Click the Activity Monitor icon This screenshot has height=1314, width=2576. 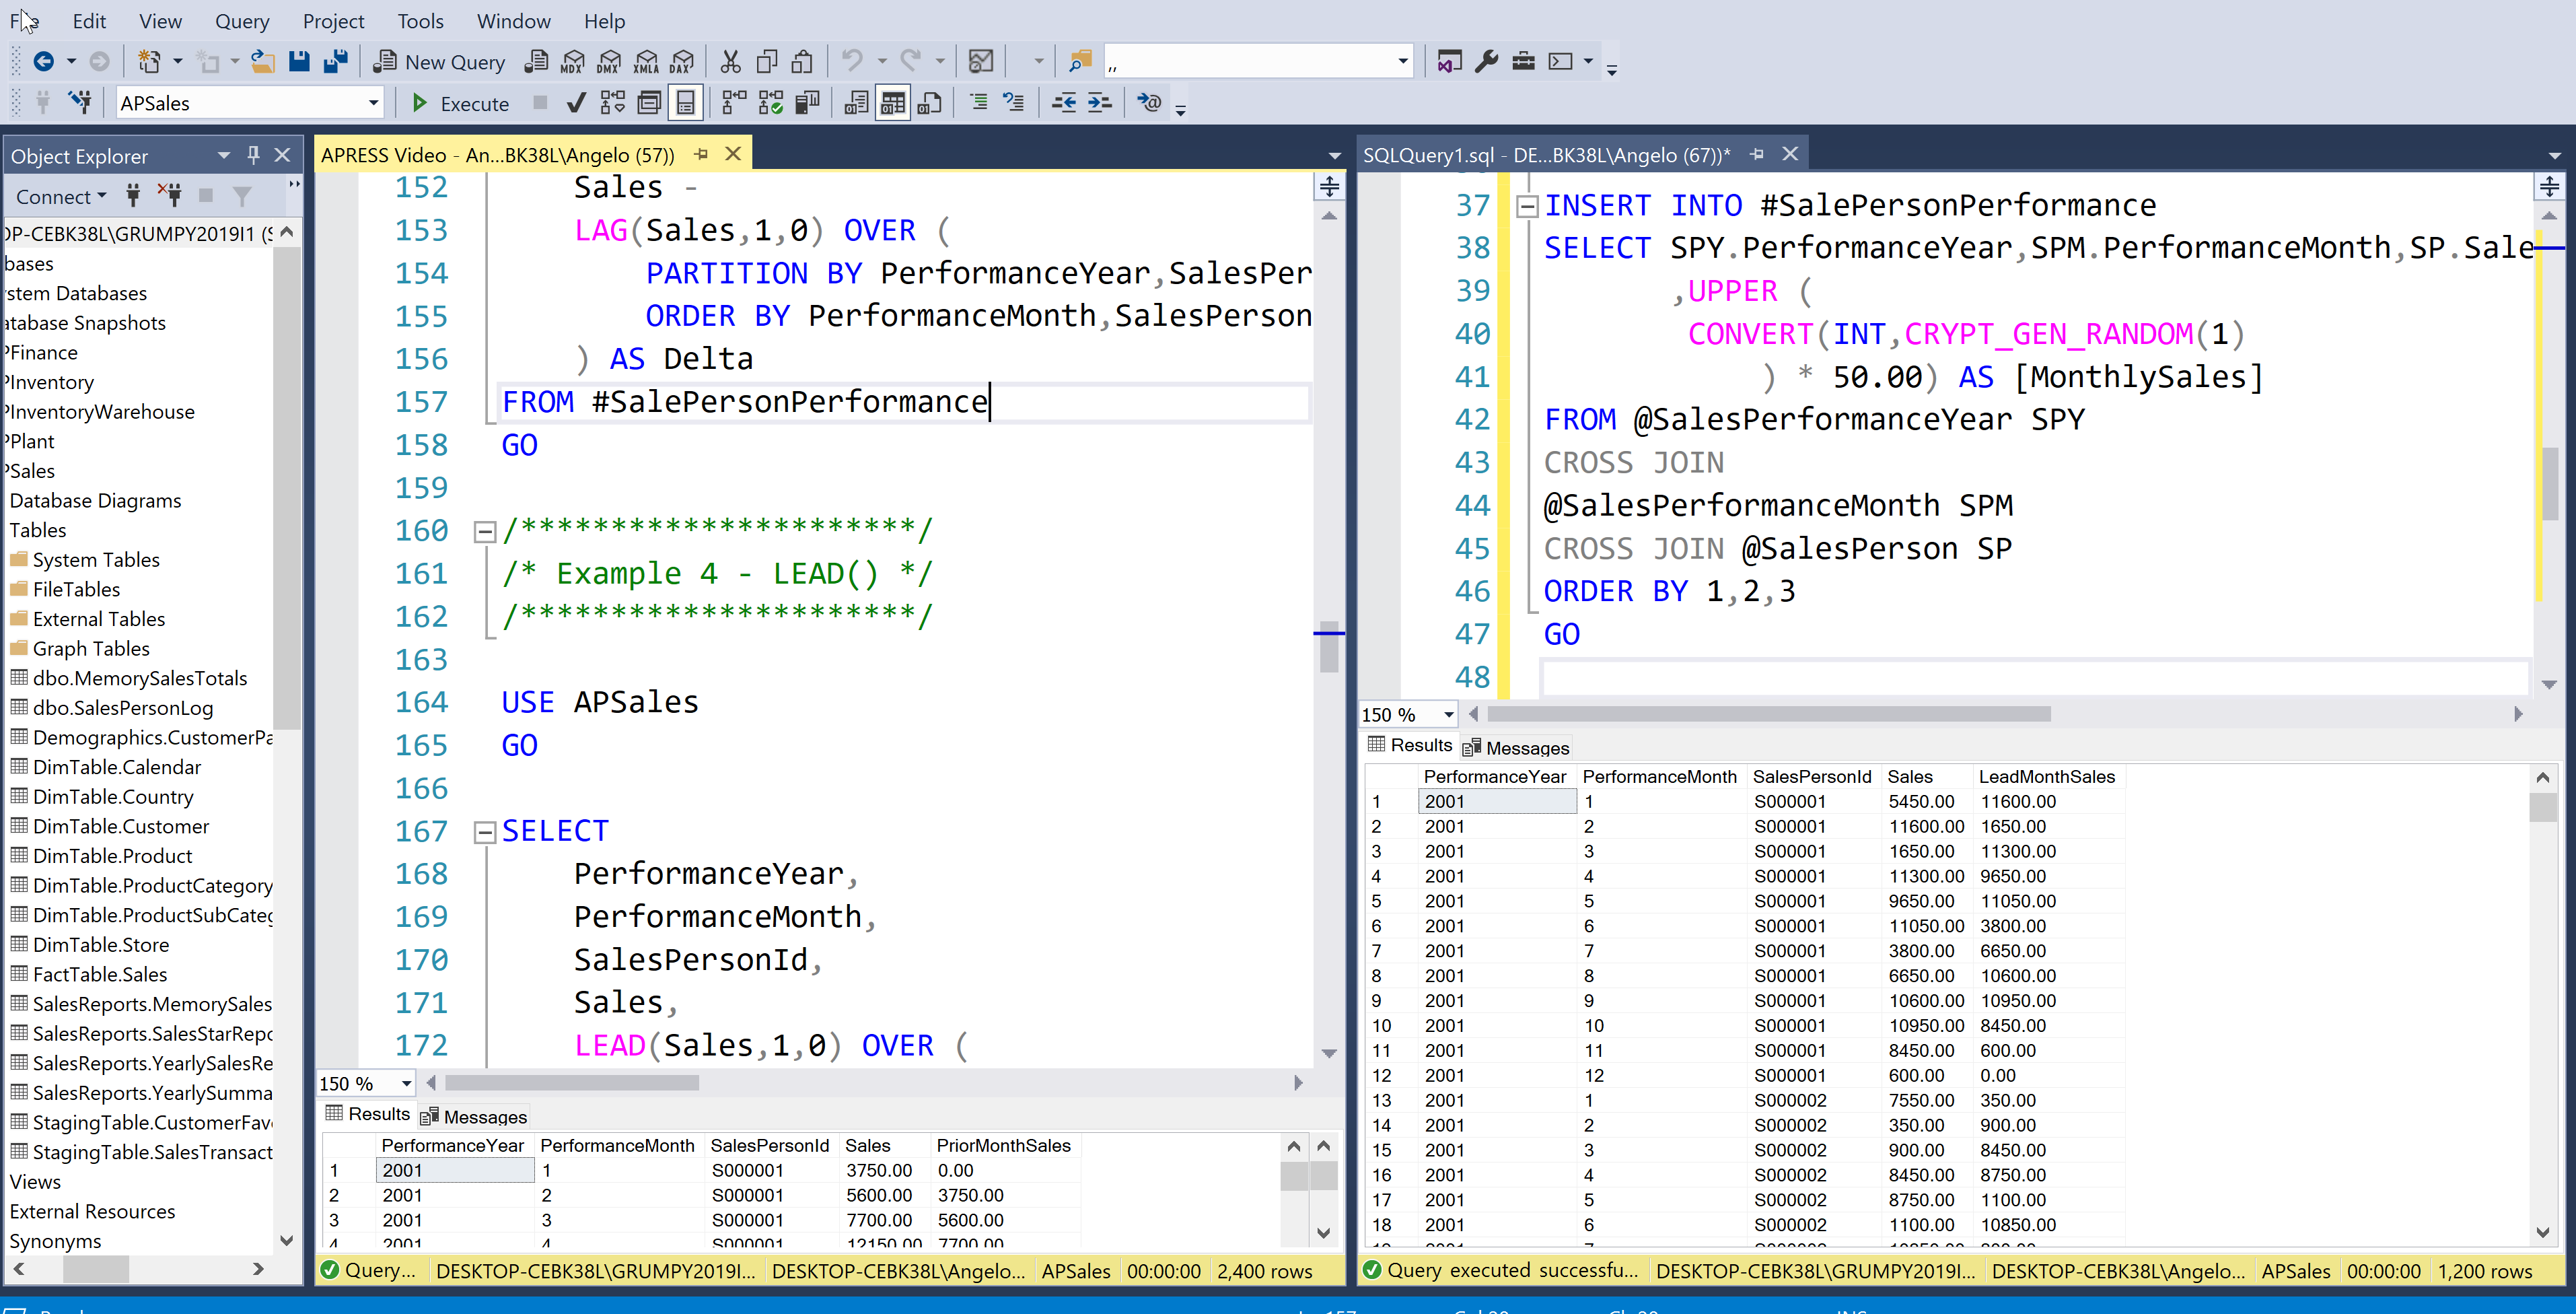[x=981, y=62]
